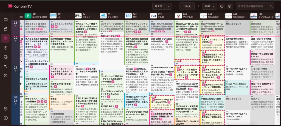
Task: Click the KonomiTV logo link
Action: click(20, 6)
